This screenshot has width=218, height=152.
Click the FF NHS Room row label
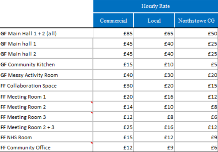point(46,137)
